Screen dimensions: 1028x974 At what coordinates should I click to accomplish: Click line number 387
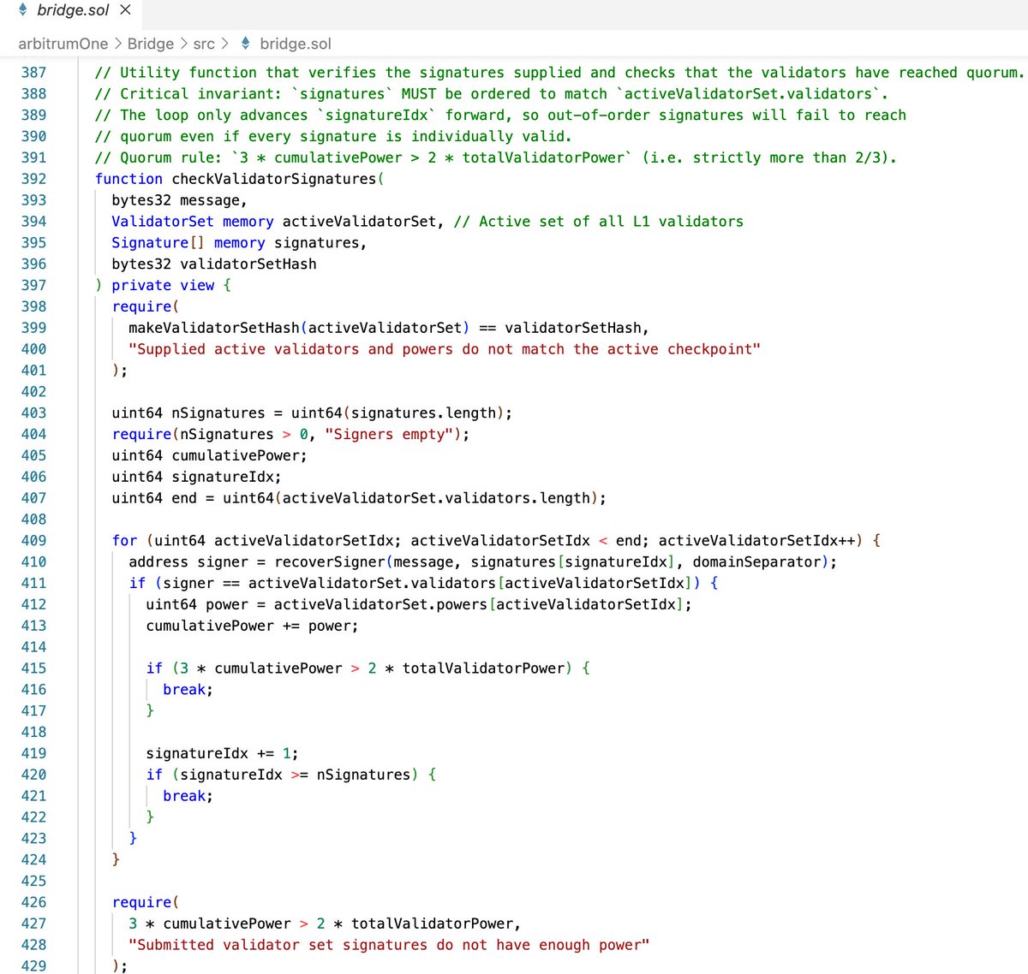33,73
